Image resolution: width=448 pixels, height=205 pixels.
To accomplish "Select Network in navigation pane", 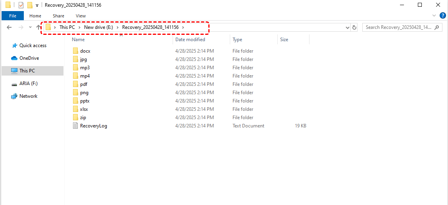I will click(28, 96).
